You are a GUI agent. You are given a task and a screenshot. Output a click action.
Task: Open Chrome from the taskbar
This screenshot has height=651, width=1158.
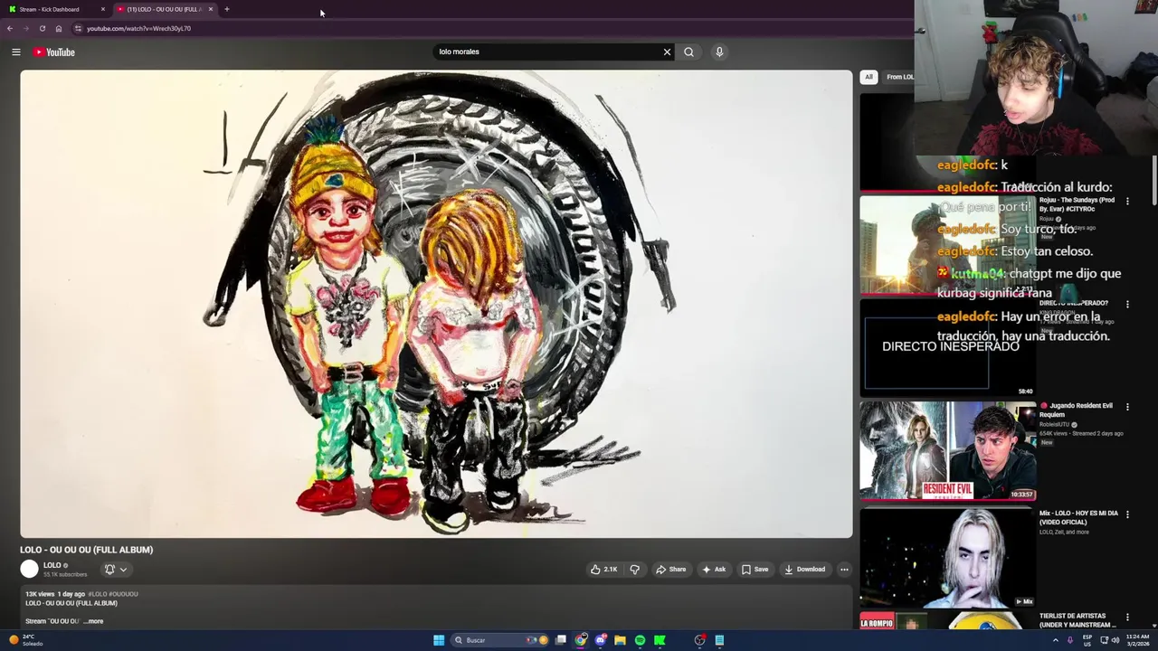point(580,640)
